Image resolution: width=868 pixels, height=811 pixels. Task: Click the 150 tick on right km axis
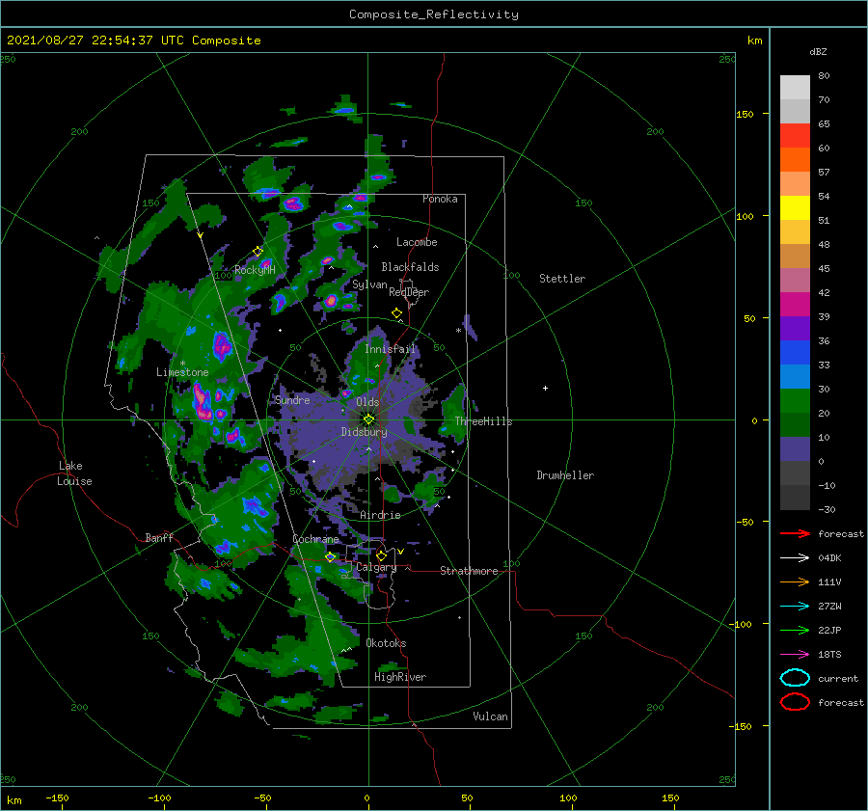point(745,114)
